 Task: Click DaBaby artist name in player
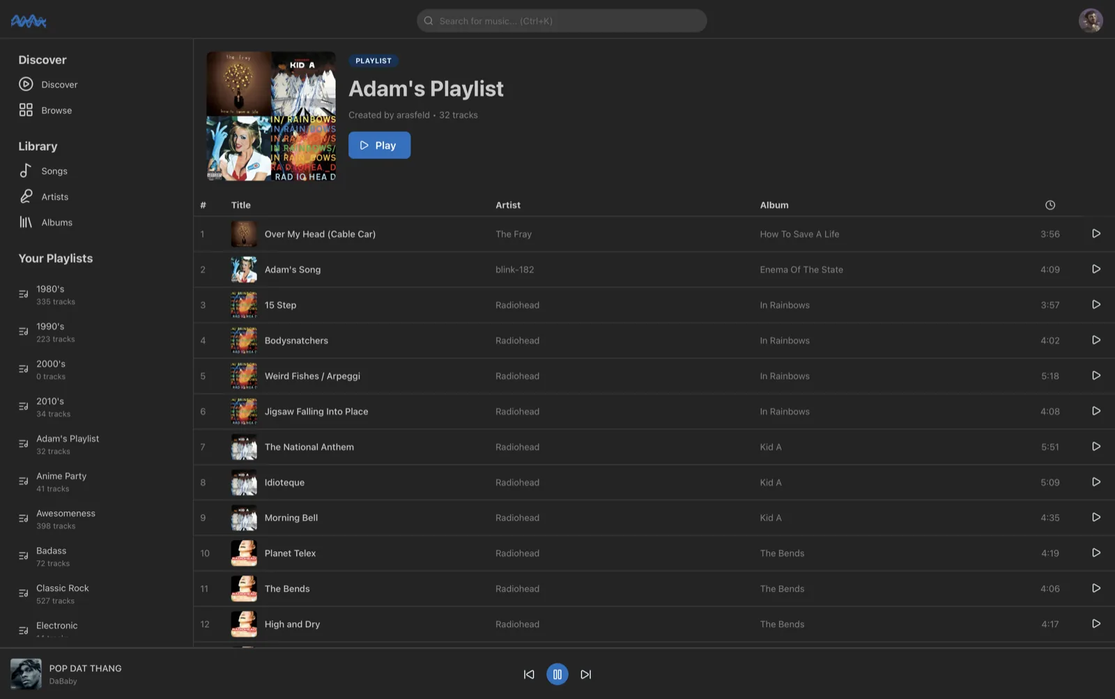[63, 682]
